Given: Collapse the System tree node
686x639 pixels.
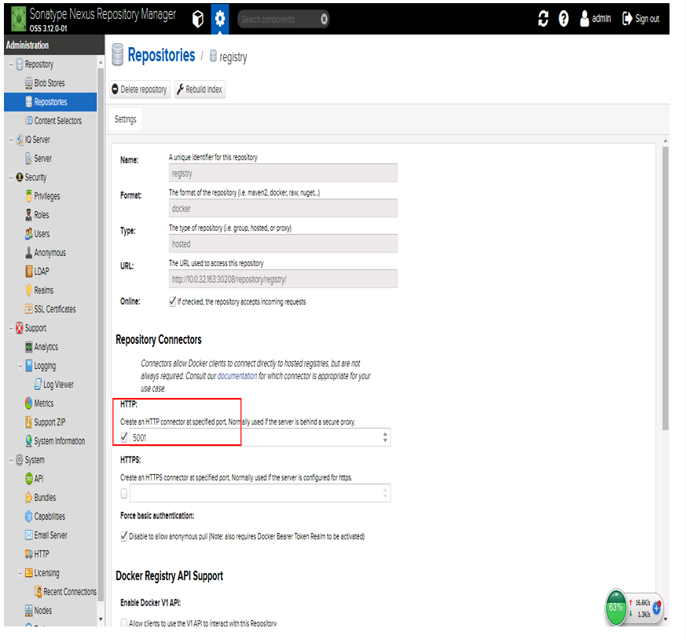Looking at the screenshot, I should 11,460.
